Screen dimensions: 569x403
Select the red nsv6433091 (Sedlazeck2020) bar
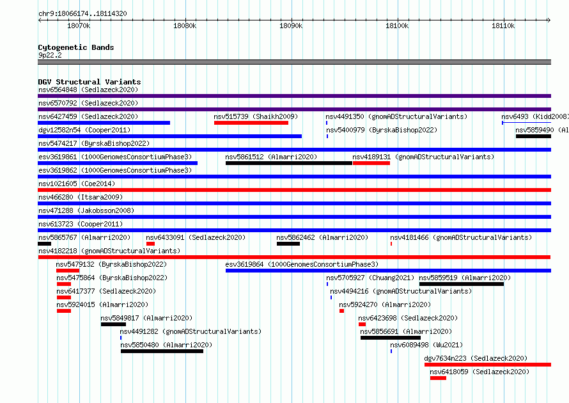(151, 244)
